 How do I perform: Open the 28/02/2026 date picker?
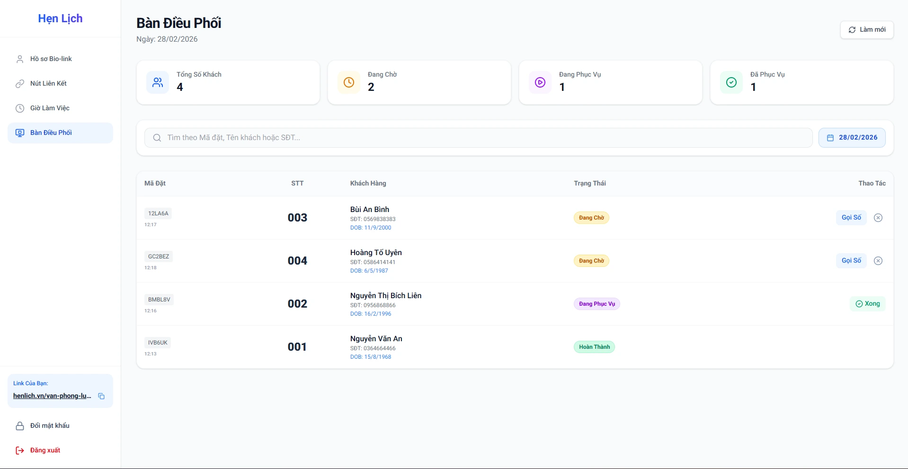point(852,138)
